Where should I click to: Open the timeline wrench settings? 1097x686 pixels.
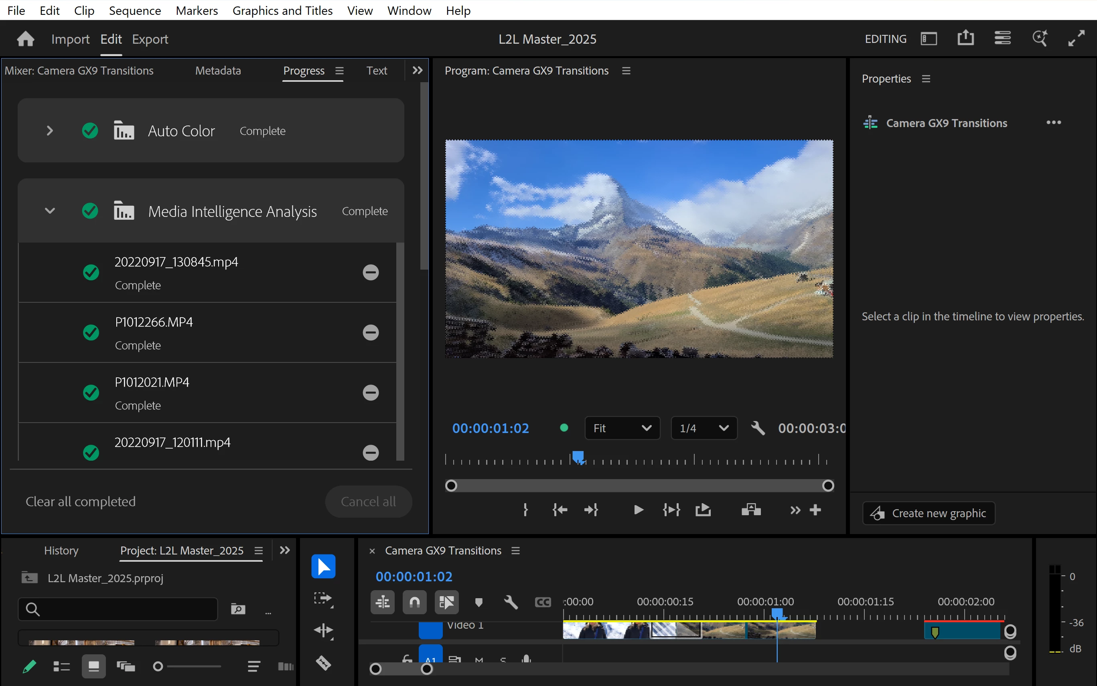pyautogui.click(x=511, y=602)
